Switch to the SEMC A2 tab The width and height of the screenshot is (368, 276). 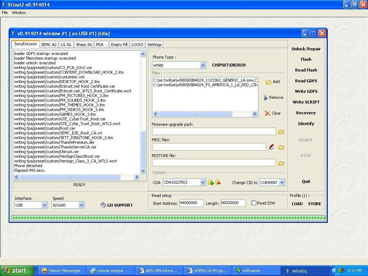point(49,45)
